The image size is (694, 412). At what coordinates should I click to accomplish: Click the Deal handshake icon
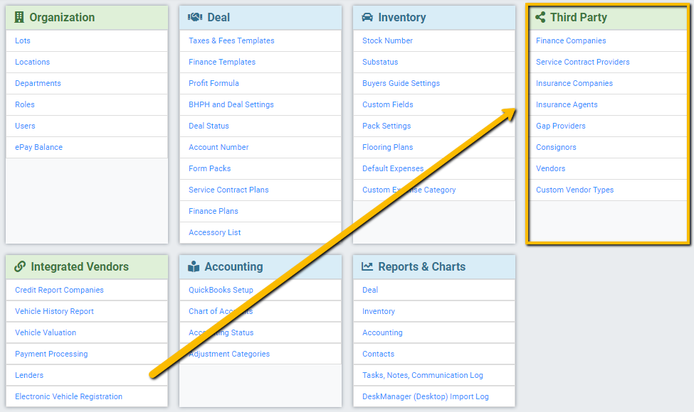click(x=194, y=18)
